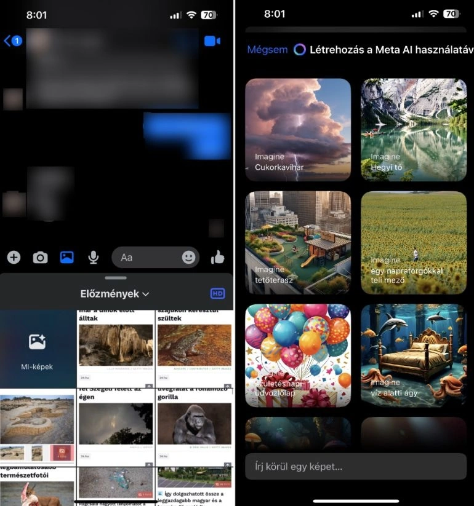Click the 'Írj körül egy képet' prompt field
This screenshot has width=474, height=506.
click(x=355, y=467)
